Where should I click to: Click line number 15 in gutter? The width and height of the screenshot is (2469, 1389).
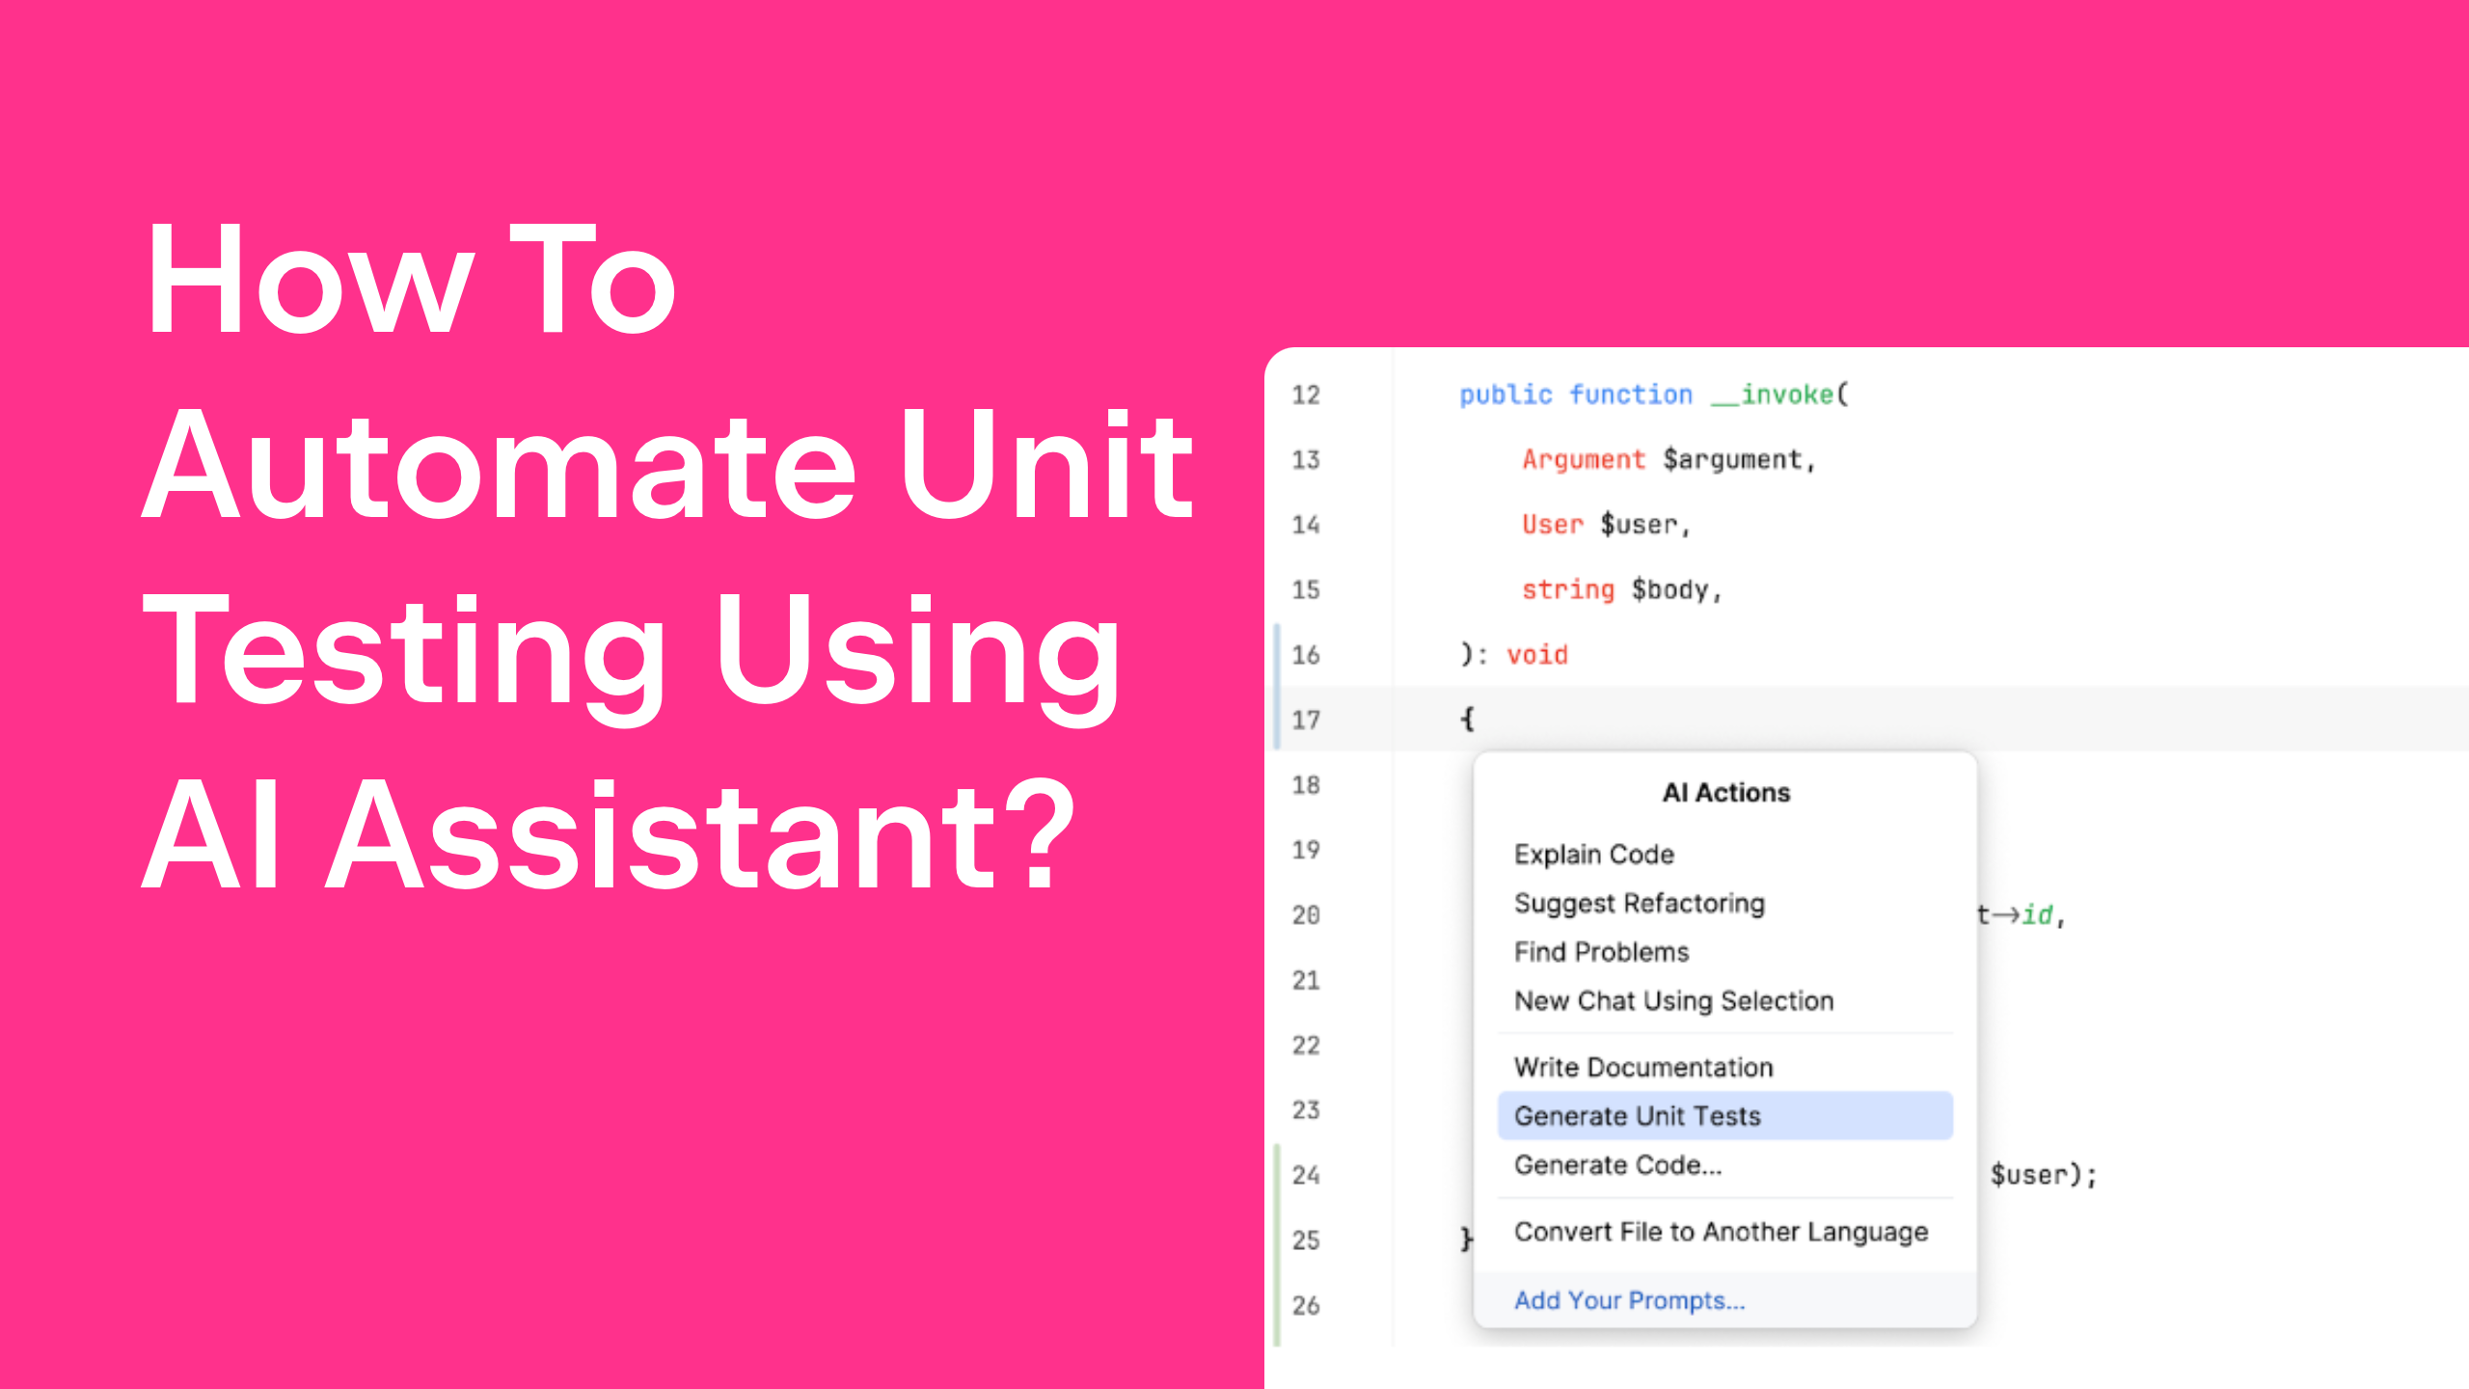coord(1306,589)
